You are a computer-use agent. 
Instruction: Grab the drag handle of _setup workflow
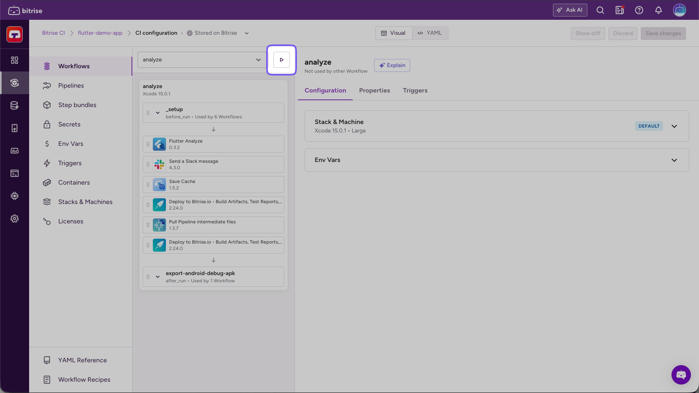coord(148,113)
